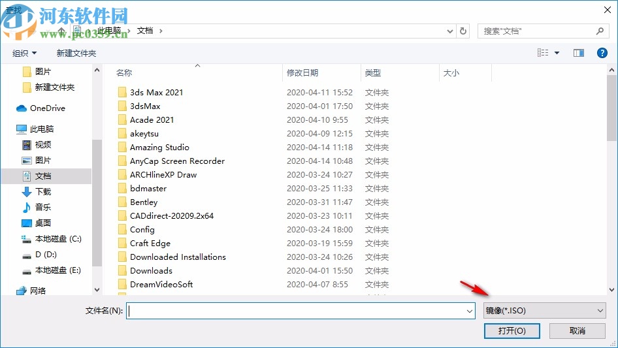Screen dimensions: 618x348
Task: Expand the address bar history dropdown
Action: (449, 31)
